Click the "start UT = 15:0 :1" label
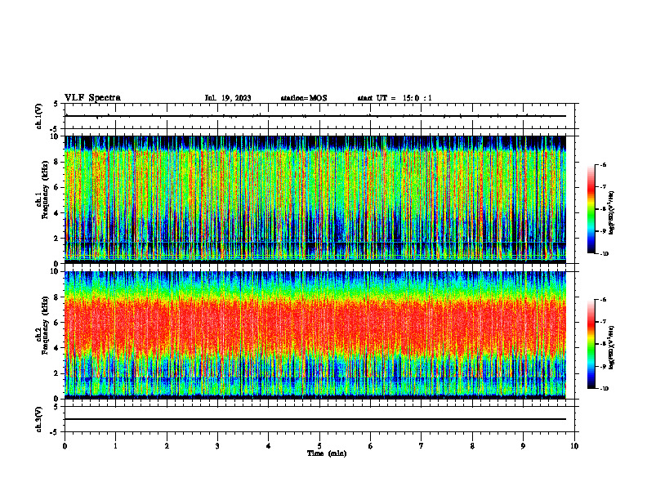 click(395, 98)
